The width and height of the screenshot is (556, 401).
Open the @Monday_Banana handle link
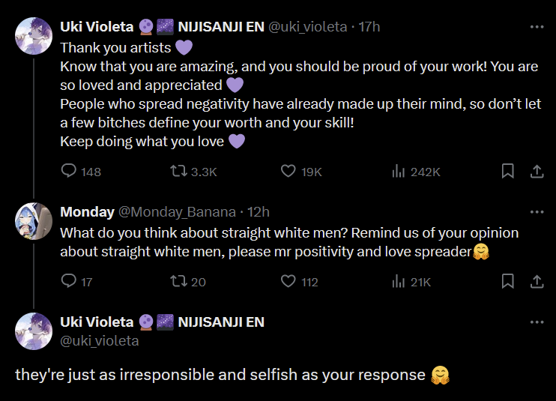(177, 212)
